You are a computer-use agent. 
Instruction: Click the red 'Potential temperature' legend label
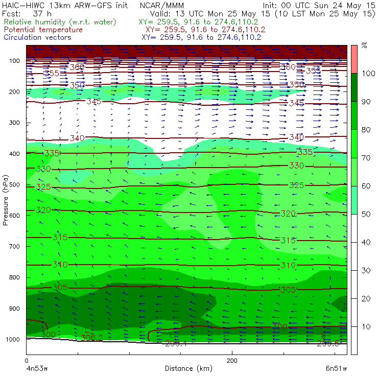click(43, 30)
